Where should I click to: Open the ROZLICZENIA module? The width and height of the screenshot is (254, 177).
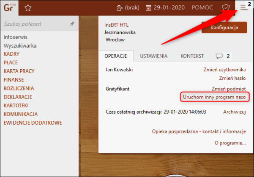19,88
